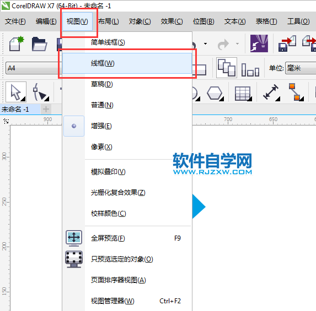Viewport: 316px width, 311px height.
Task: Close the open 视图(V) menu
Action: click(x=77, y=21)
